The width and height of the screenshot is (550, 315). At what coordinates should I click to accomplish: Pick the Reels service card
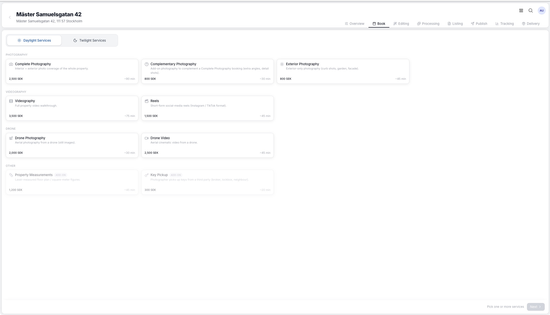pyautogui.click(x=208, y=108)
